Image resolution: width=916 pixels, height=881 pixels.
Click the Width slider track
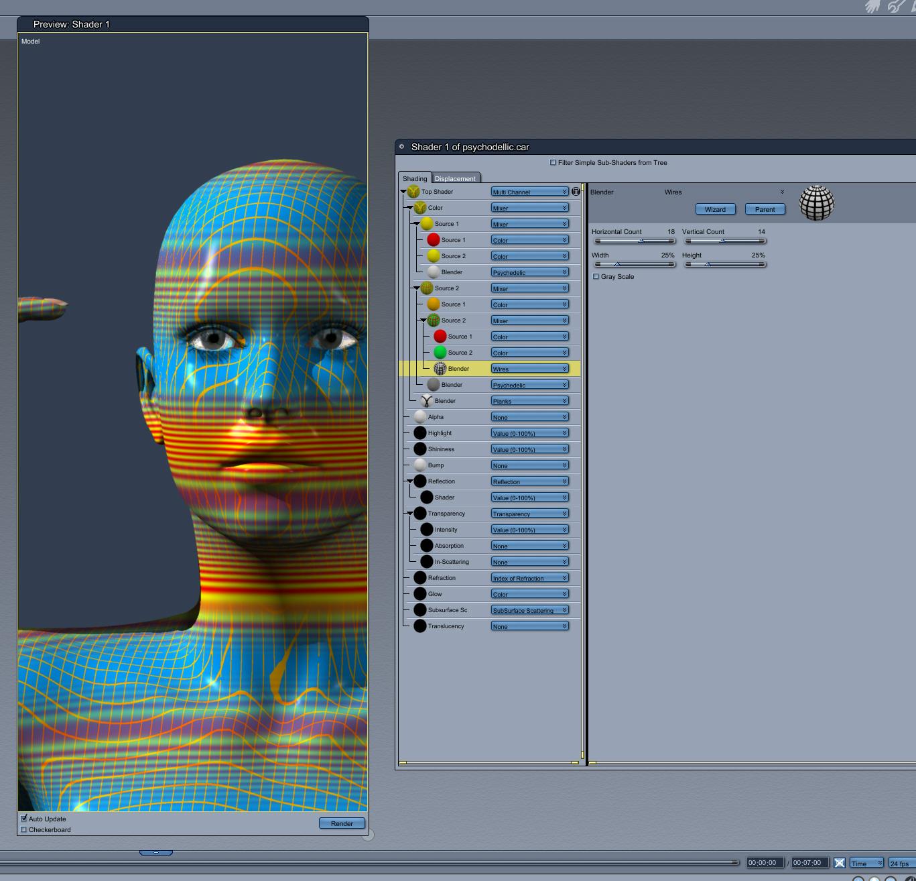(634, 264)
